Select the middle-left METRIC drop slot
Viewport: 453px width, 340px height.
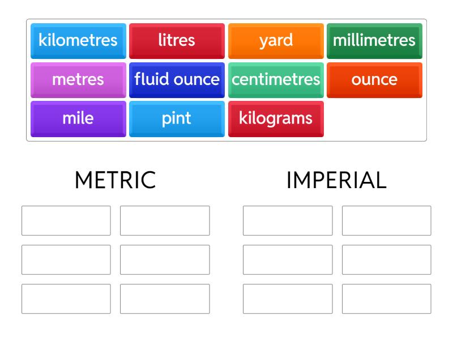(66, 260)
